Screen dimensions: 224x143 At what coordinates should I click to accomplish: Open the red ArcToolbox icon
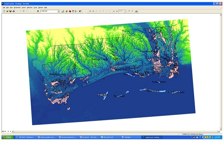tap(70, 11)
